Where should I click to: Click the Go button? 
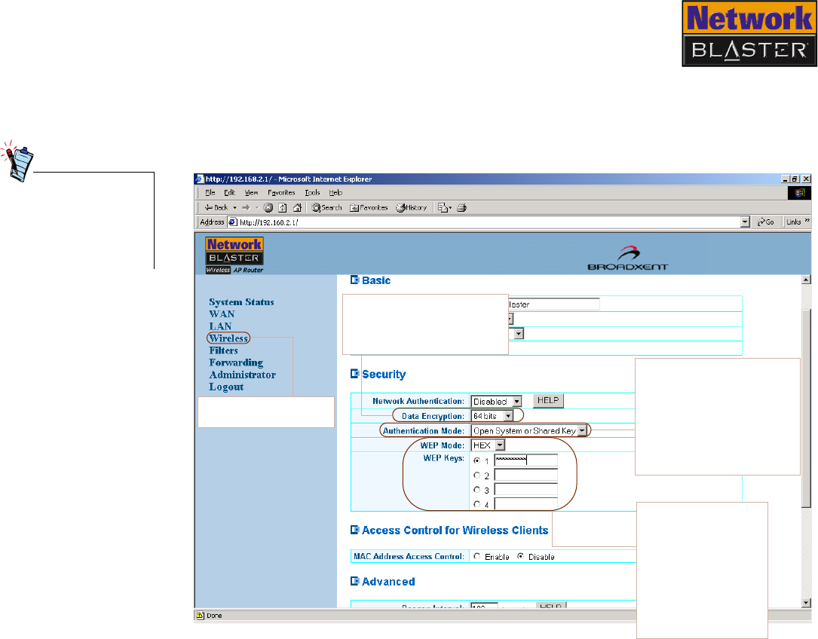point(765,222)
